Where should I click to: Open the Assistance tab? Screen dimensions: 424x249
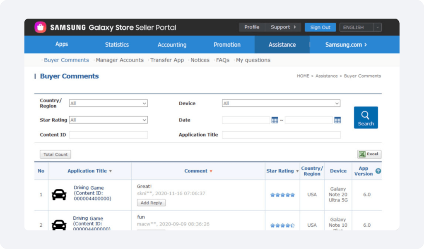(282, 45)
